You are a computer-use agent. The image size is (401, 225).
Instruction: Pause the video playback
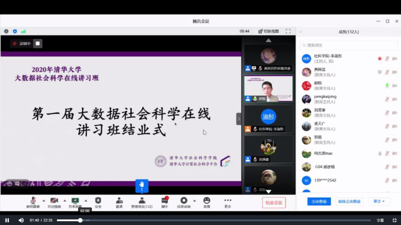(7, 220)
